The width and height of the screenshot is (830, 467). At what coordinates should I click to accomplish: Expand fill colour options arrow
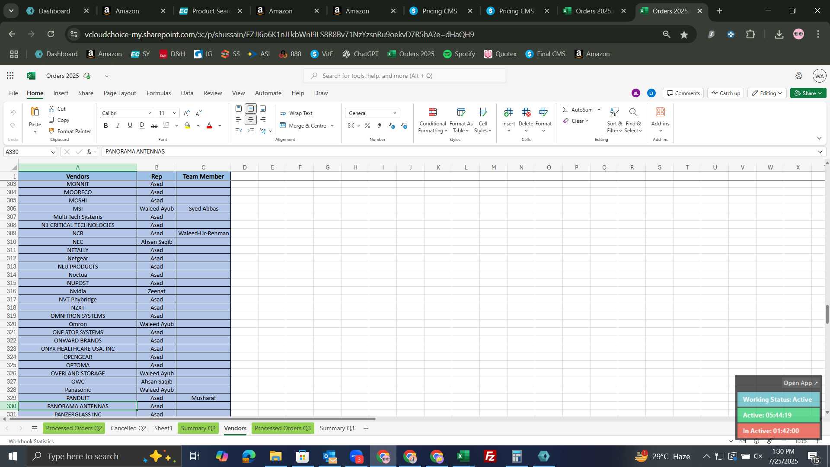click(x=198, y=126)
